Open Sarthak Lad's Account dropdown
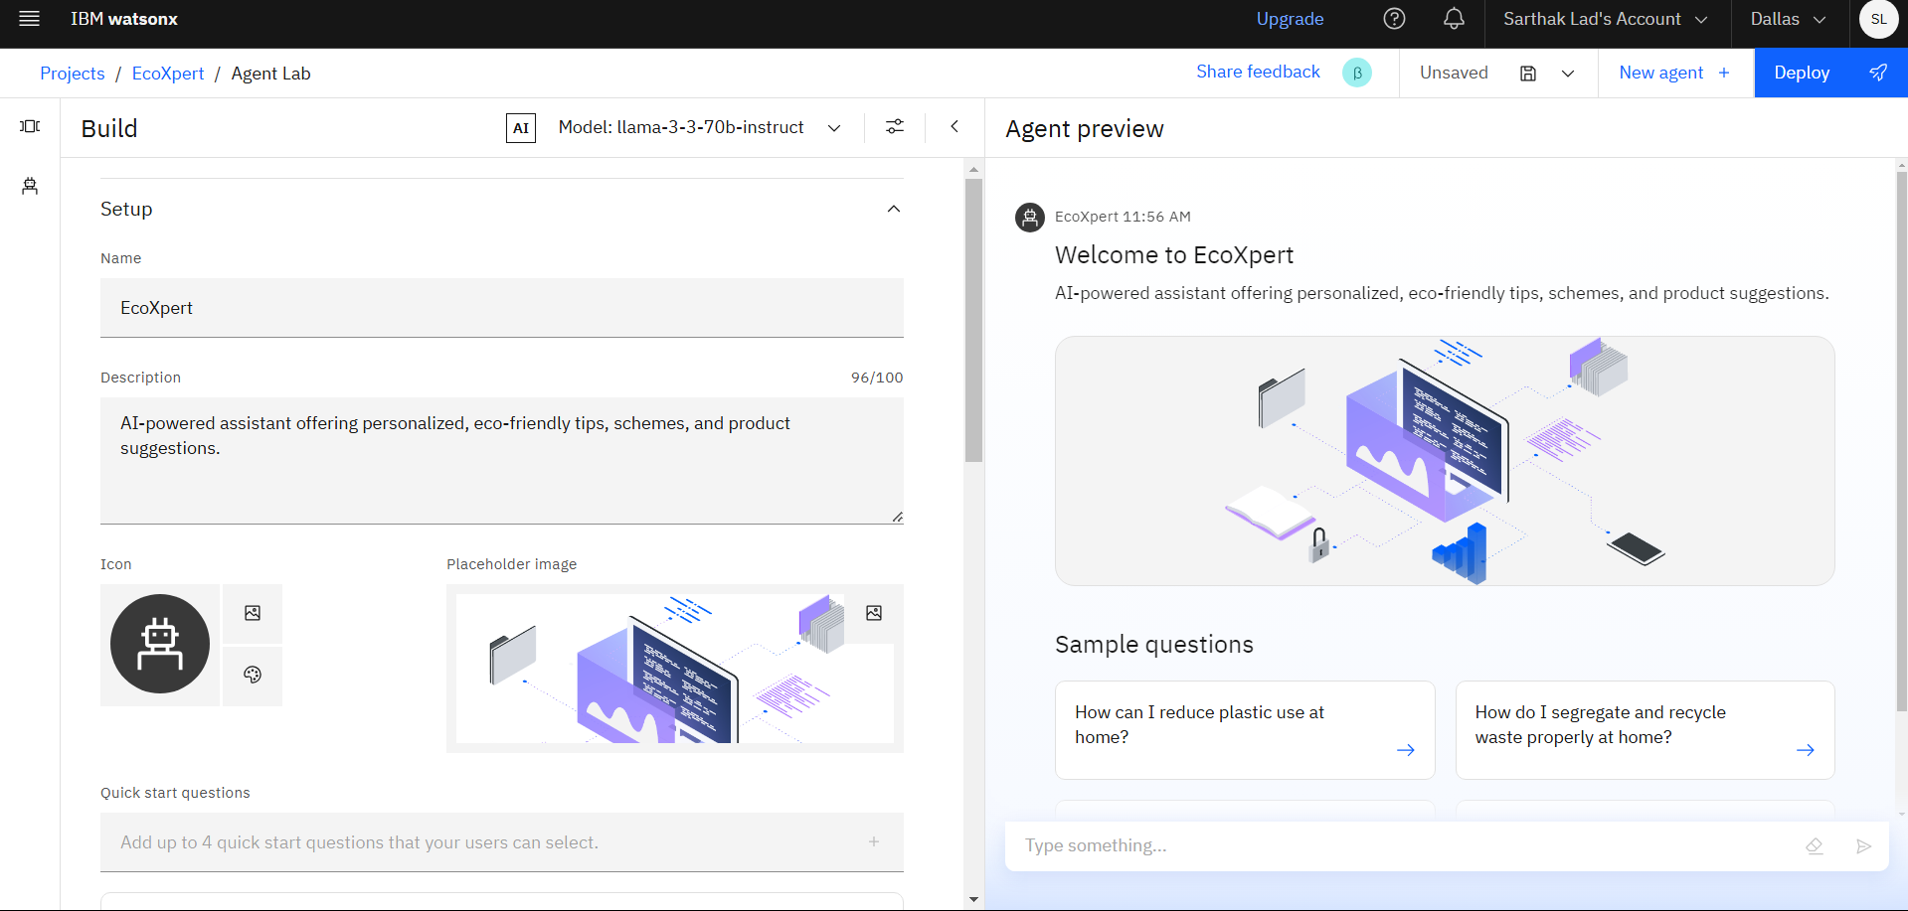This screenshot has width=1908, height=911. pyautogui.click(x=1606, y=19)
